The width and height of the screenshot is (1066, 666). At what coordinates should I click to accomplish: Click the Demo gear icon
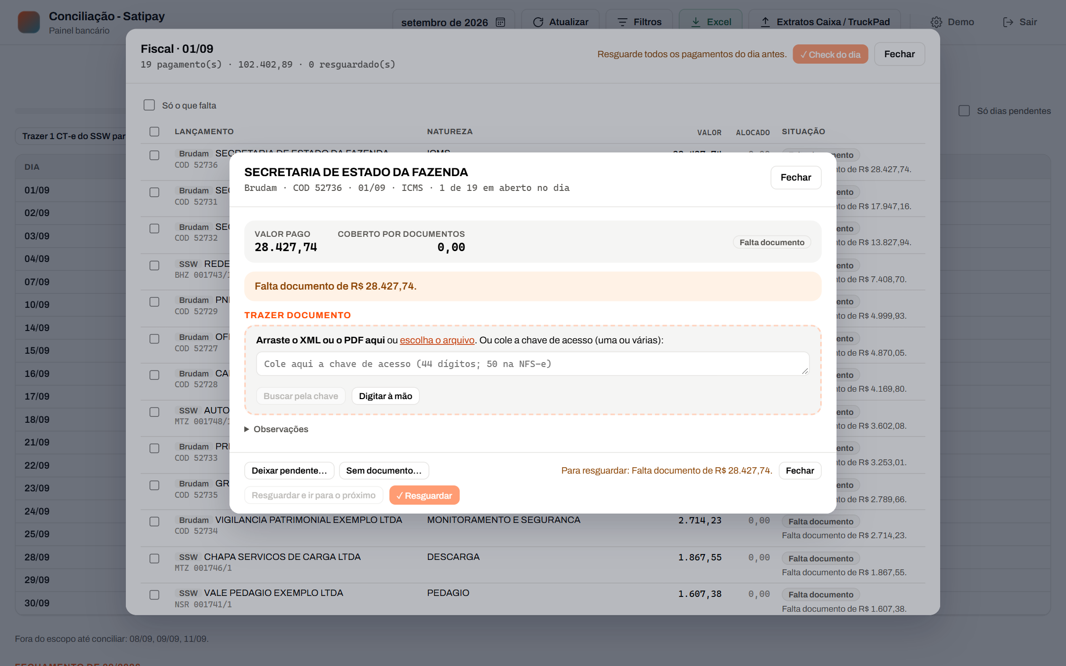pos(936,22)
